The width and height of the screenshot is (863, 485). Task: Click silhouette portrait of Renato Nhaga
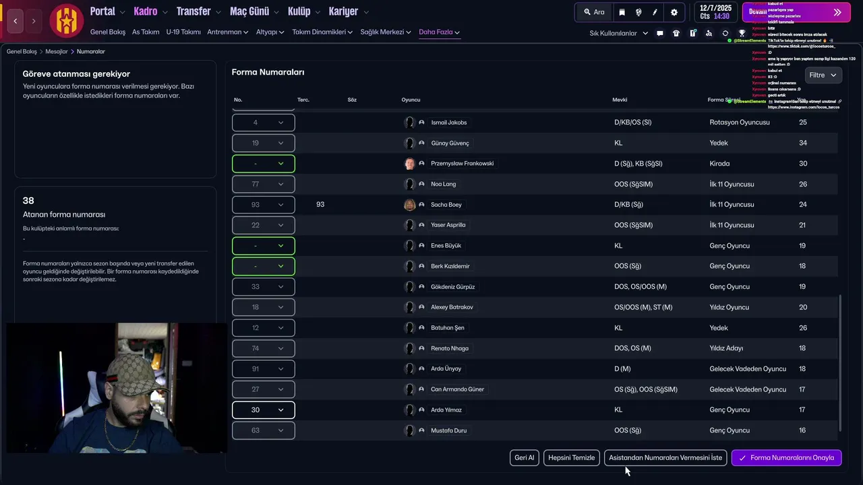click(409, 348)
